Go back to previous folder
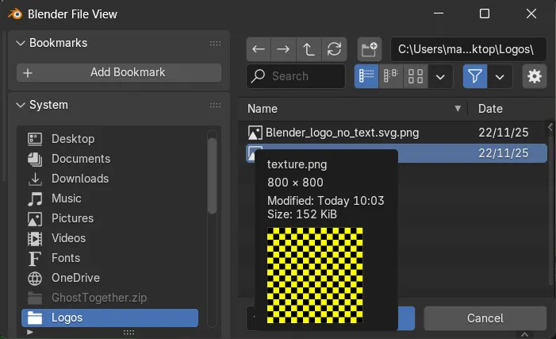The height and width of the screenshot is (339, 556). [259, 49]
